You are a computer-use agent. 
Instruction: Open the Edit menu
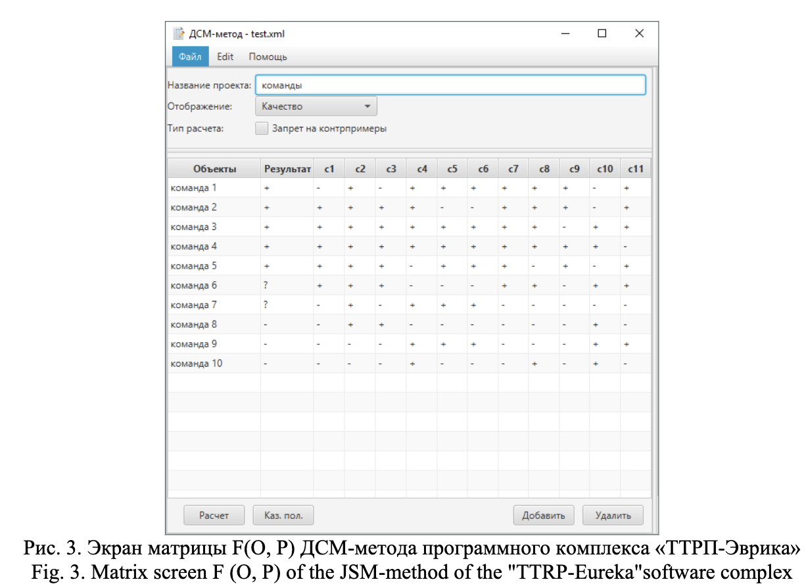[225, 56]
